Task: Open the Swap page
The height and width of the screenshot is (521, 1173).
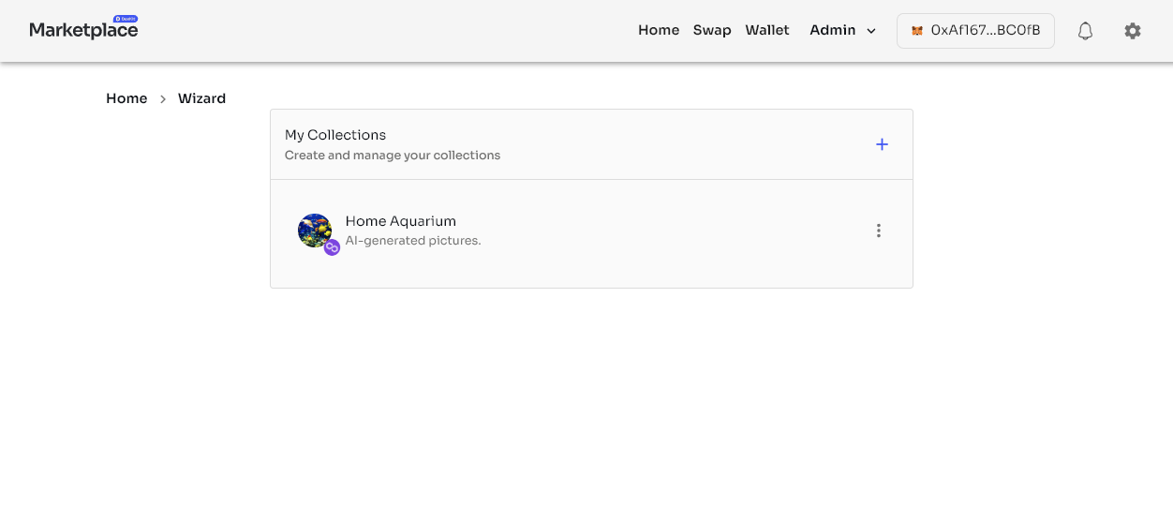Action: click(x=712, y=30)
